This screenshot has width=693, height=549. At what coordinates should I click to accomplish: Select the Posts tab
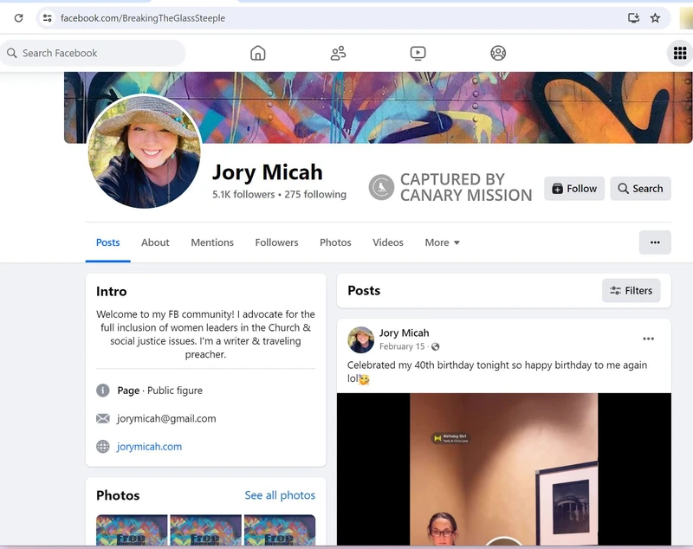(107, 242)
